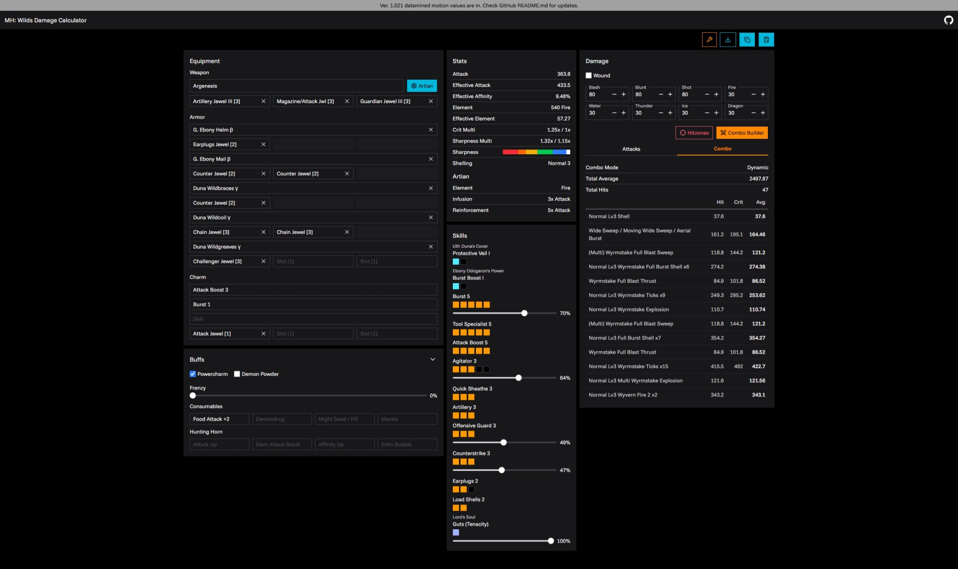Open the Combo Builder
The image size is (958, 569).
tap(742, 132)
